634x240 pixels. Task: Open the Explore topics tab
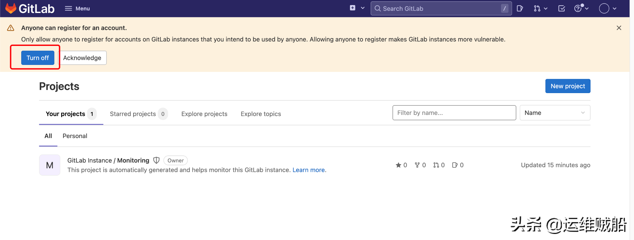coord(261,114)
